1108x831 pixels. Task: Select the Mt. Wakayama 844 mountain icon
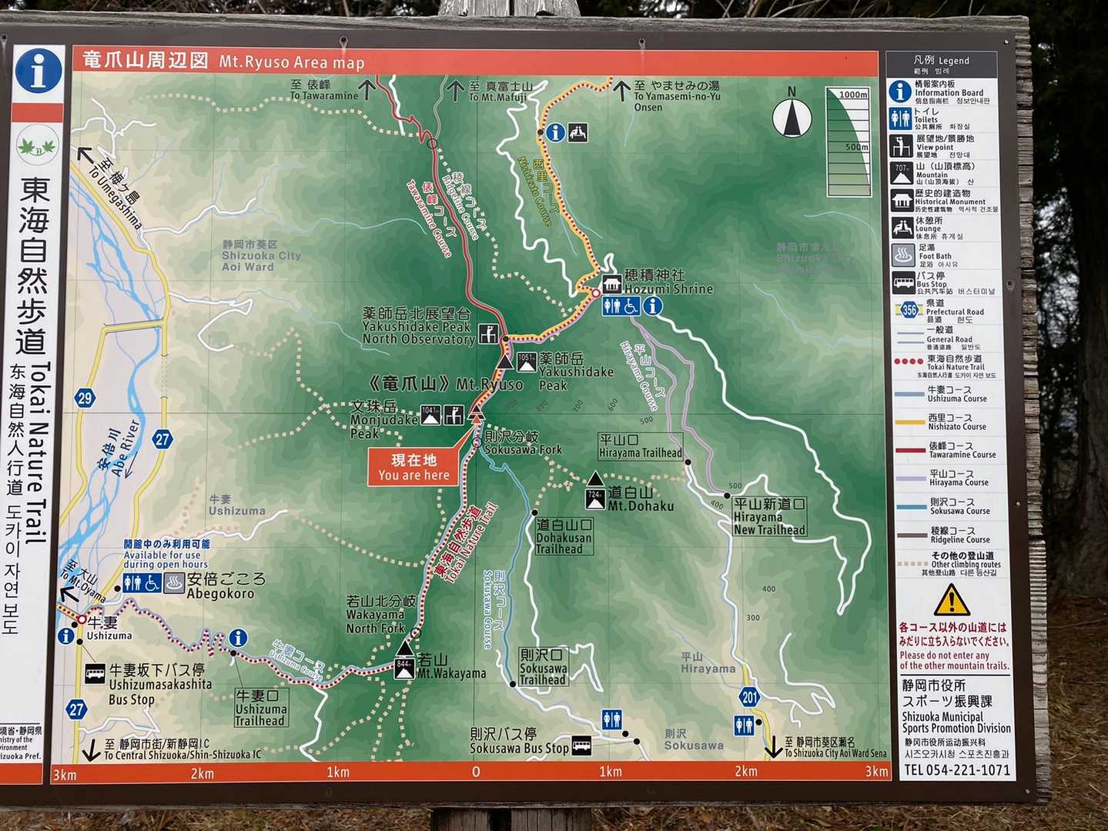point(404,666)
